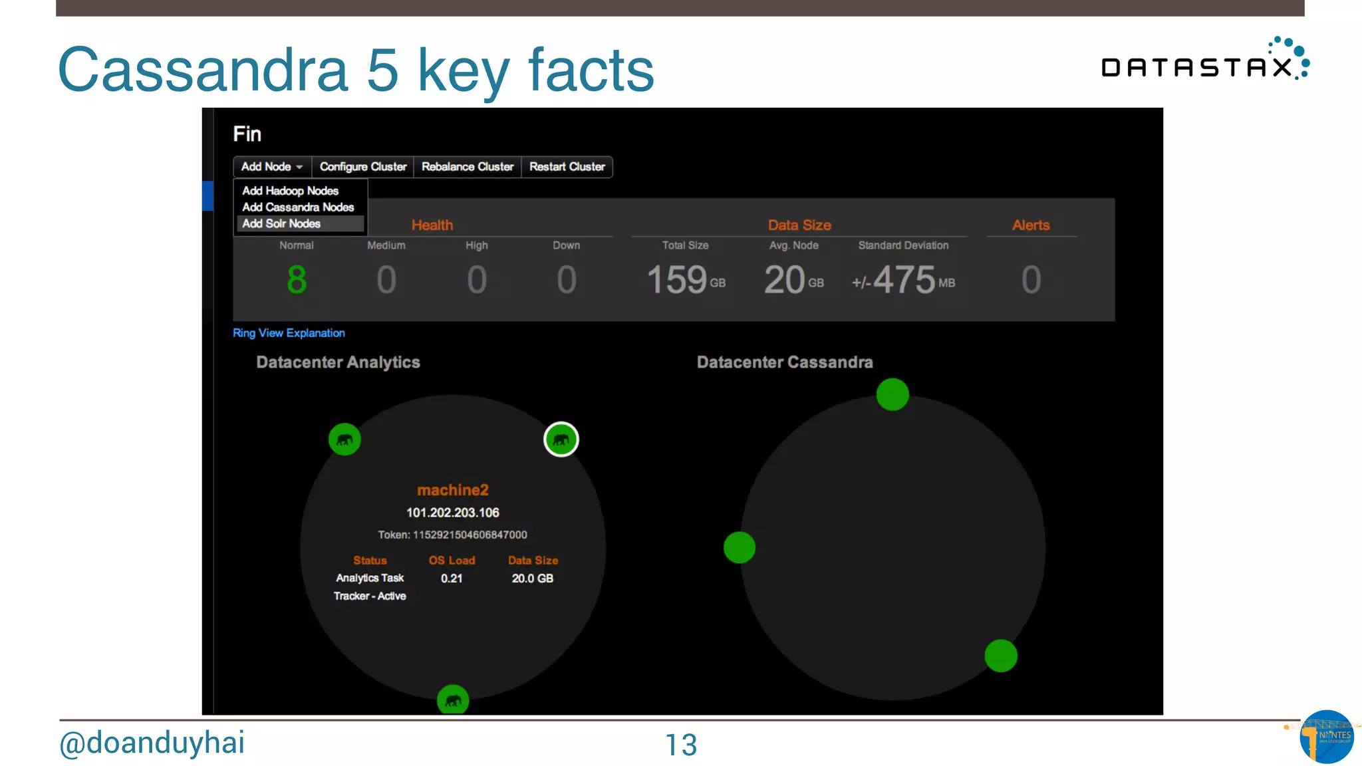Click the machine2 node name
Image resolution: width=1362 pixels, height=766 pixels.
click(x=453, y=490)
